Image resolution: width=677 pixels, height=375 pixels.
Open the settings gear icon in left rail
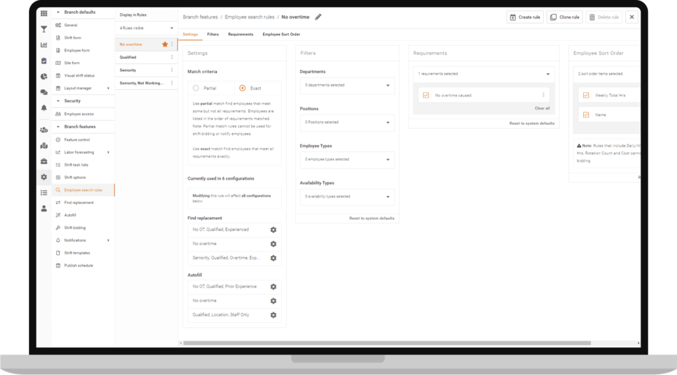pyautogui.click(x=44, y=177)
